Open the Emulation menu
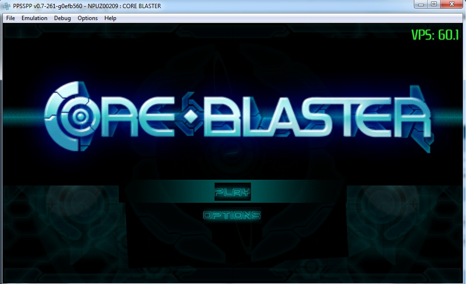This screenshot has width=466, height=284. [34, 18]
